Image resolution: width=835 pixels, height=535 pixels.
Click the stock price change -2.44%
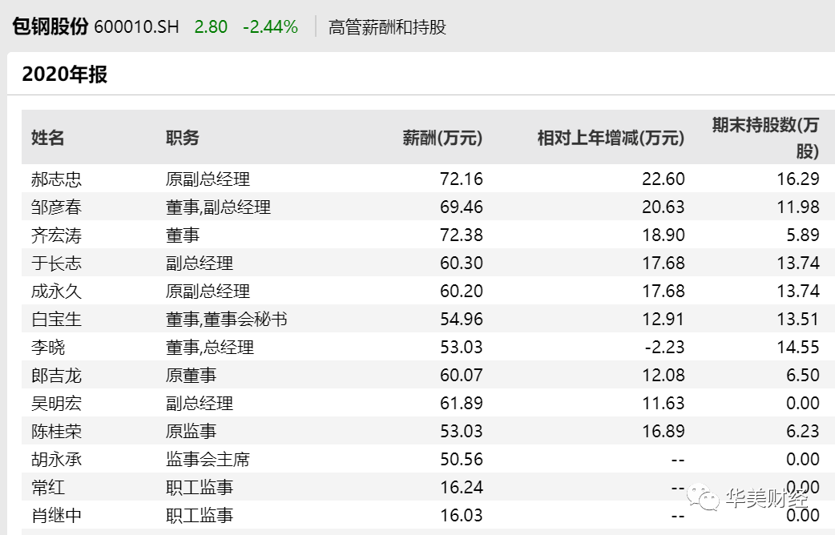pos(270,27)
